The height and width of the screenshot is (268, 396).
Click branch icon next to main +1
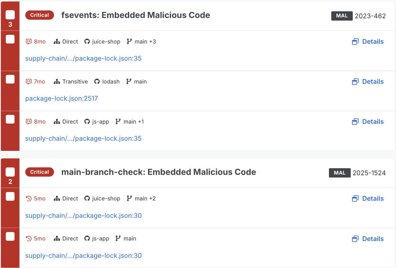coord(118,122)
